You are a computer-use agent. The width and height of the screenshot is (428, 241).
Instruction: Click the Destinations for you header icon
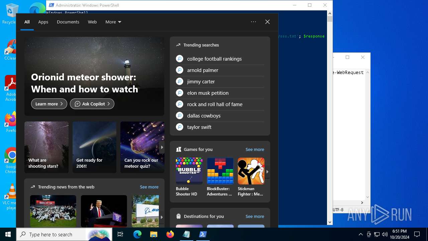[179, 217]
